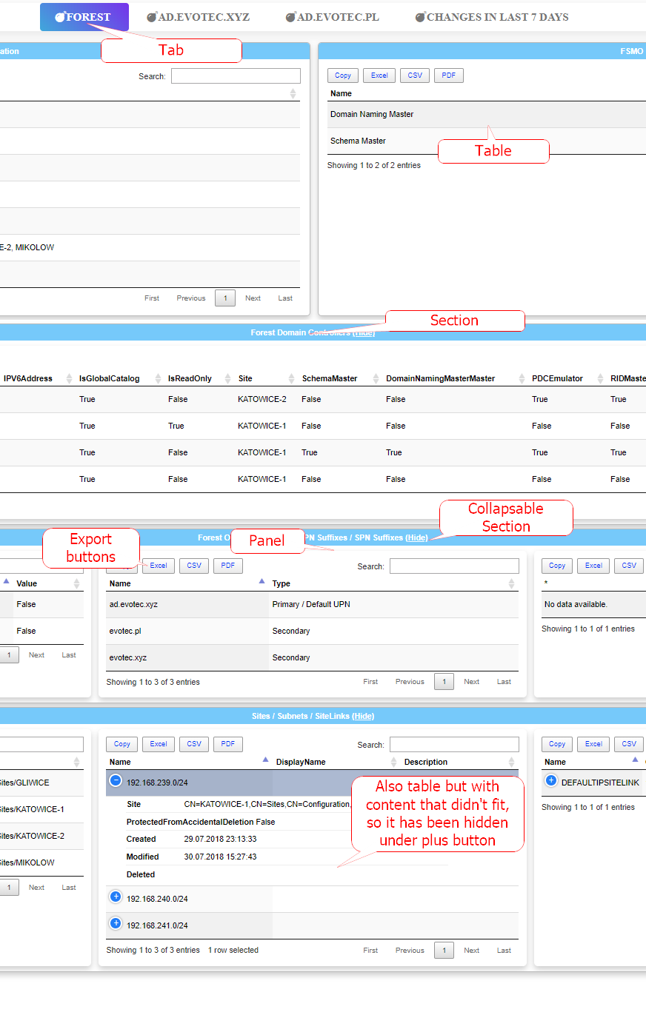Expand the 192.168.241.0/24 subnet row

coord(116,924)
